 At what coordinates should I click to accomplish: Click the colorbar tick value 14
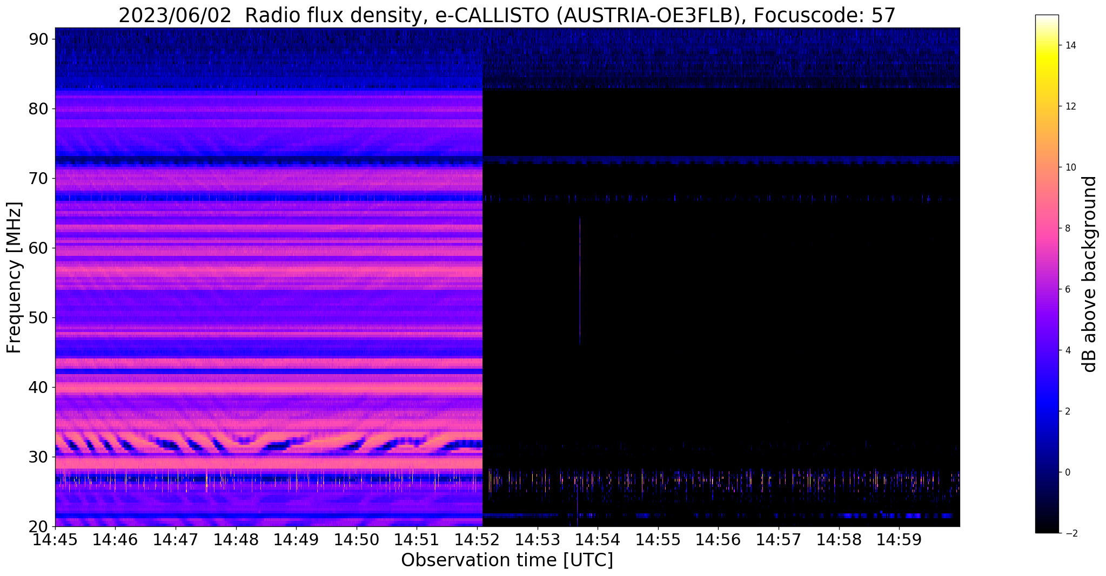[x=1070, y=45]
